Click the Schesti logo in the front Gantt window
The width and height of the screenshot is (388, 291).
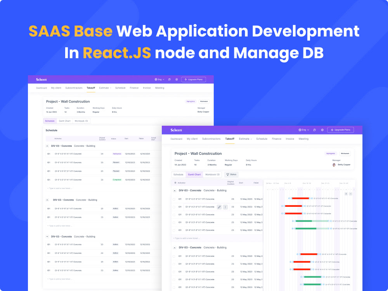point(176,130)
